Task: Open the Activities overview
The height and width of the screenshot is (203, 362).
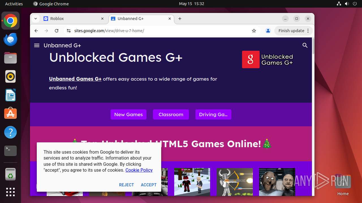Action: pos(14,4)
